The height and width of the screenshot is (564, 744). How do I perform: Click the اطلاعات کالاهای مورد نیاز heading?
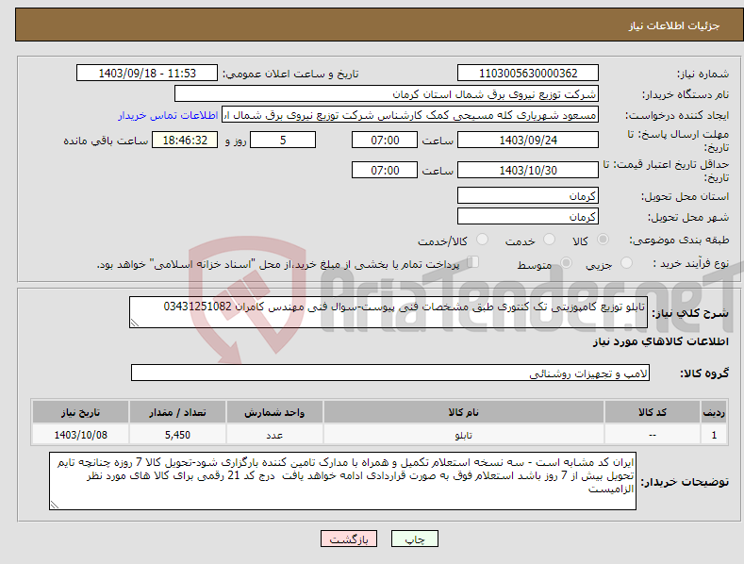660,341
